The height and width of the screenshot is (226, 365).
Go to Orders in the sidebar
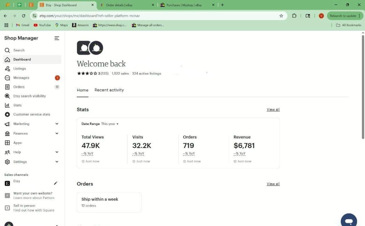[x=19, y=87]
